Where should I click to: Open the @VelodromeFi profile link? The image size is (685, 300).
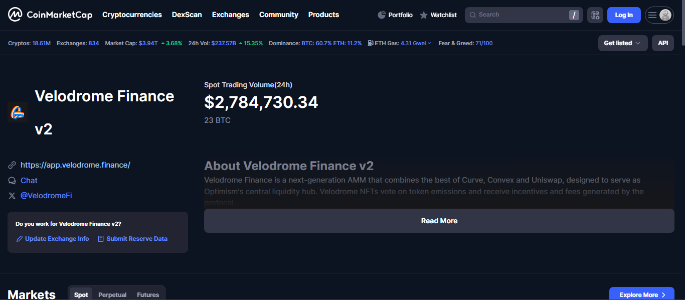pos(46,196)
